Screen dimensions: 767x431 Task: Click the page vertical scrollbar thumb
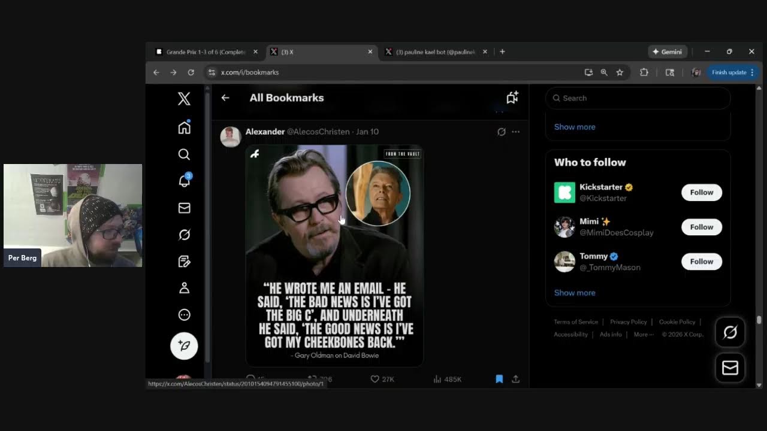(x=759, y=320)
